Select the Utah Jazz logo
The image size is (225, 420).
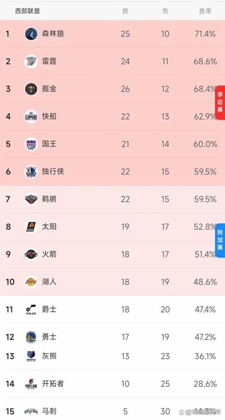tap(31, 310)
